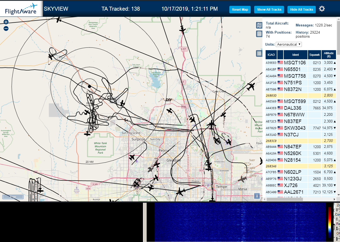Select the N678WW aircraft row

[x=301, y=115]
